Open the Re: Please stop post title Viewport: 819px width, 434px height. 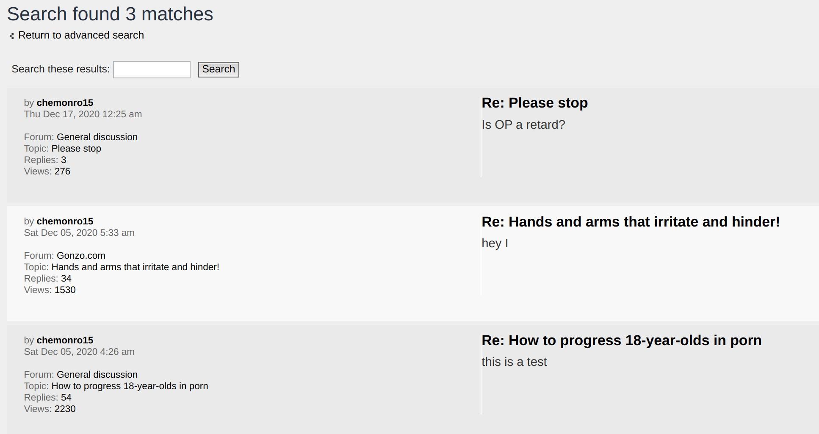pyautogui.click(x=534, y=103)
